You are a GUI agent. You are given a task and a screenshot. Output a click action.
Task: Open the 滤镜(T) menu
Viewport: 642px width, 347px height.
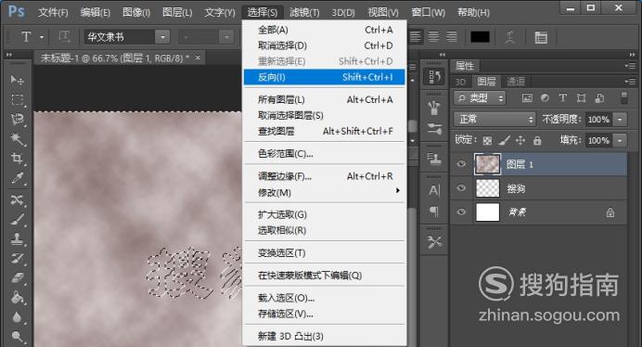coord(304,12)
